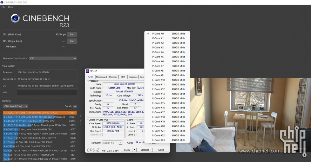Click the Cores x GHz field
This screenshot has height=162, width=311.
[47, 79]
